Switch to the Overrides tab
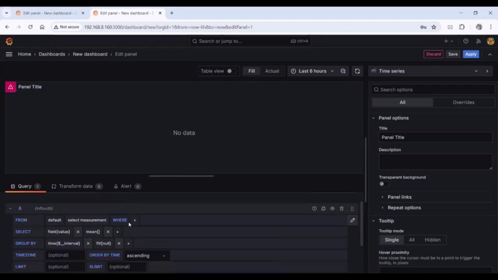Screen dimensions: 498x280 [x=463, y=103]
